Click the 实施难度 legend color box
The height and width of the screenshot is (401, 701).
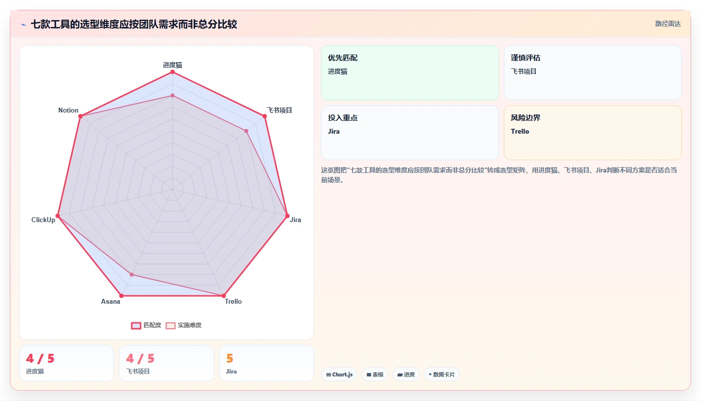click(x=170, y=325)
